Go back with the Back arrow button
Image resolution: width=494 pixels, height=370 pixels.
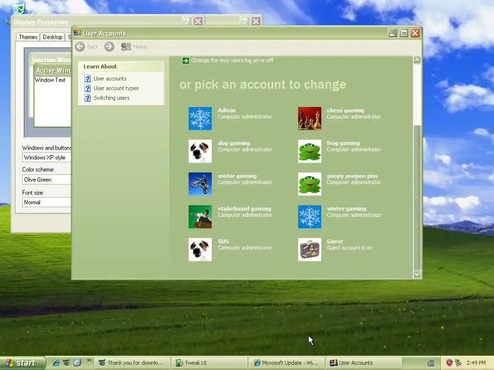tap(80, 47)
